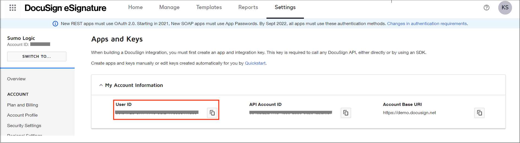Select the Settings tab
This screenshot has width=520, height=143.
pyautogui.click(x=285, y=7)
